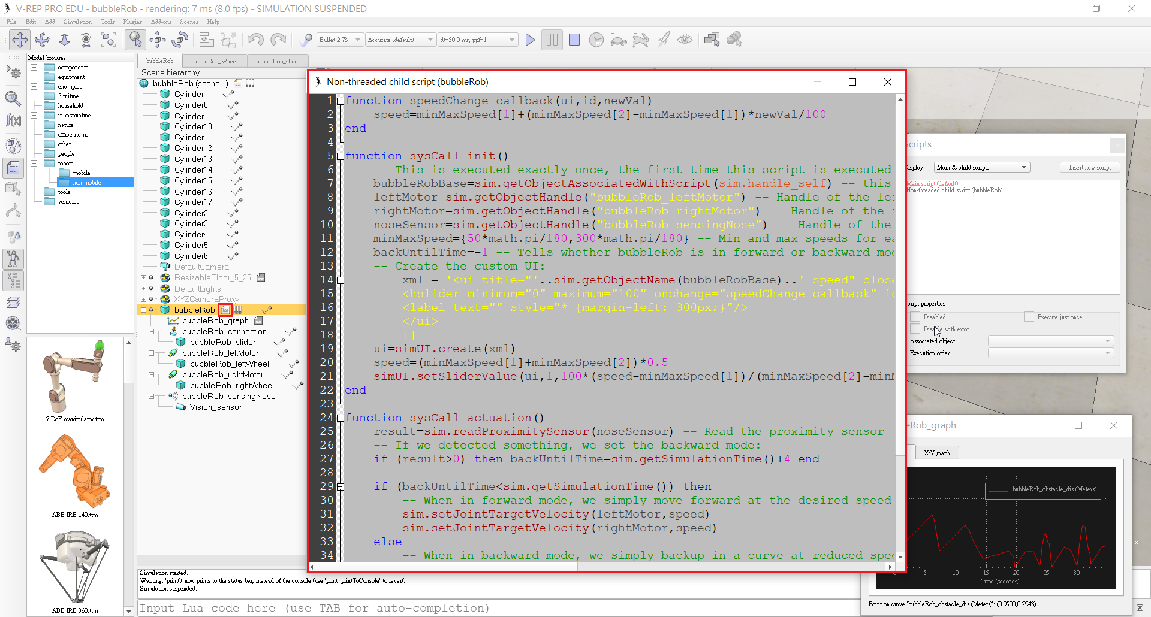Stop the simulation with square button
The height and width of the screenshot is (617, 1151).
(x=574, y=40)
